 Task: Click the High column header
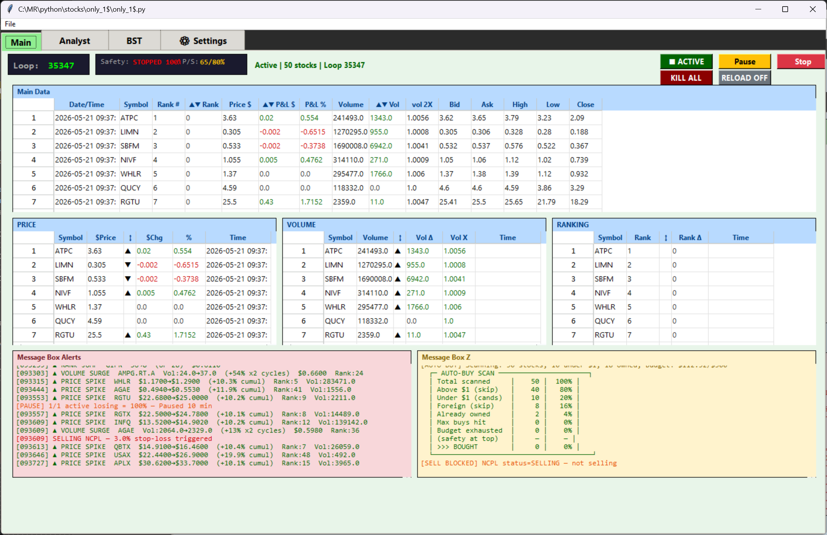(x=520, y=105)
